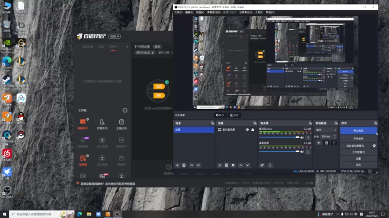The image size is (389, 218).
Task: Expand the toolbox more-options circle button
Action: [x=125, y=110]
